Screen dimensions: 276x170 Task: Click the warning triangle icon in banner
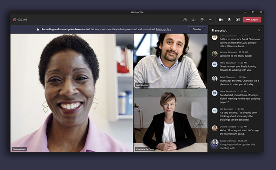point(38,29)
